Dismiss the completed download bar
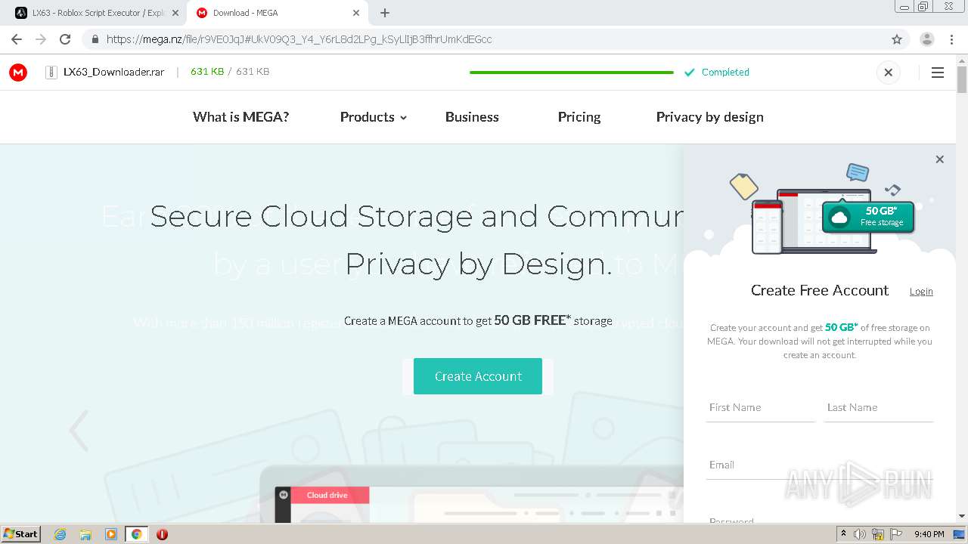 coord(889,73)
